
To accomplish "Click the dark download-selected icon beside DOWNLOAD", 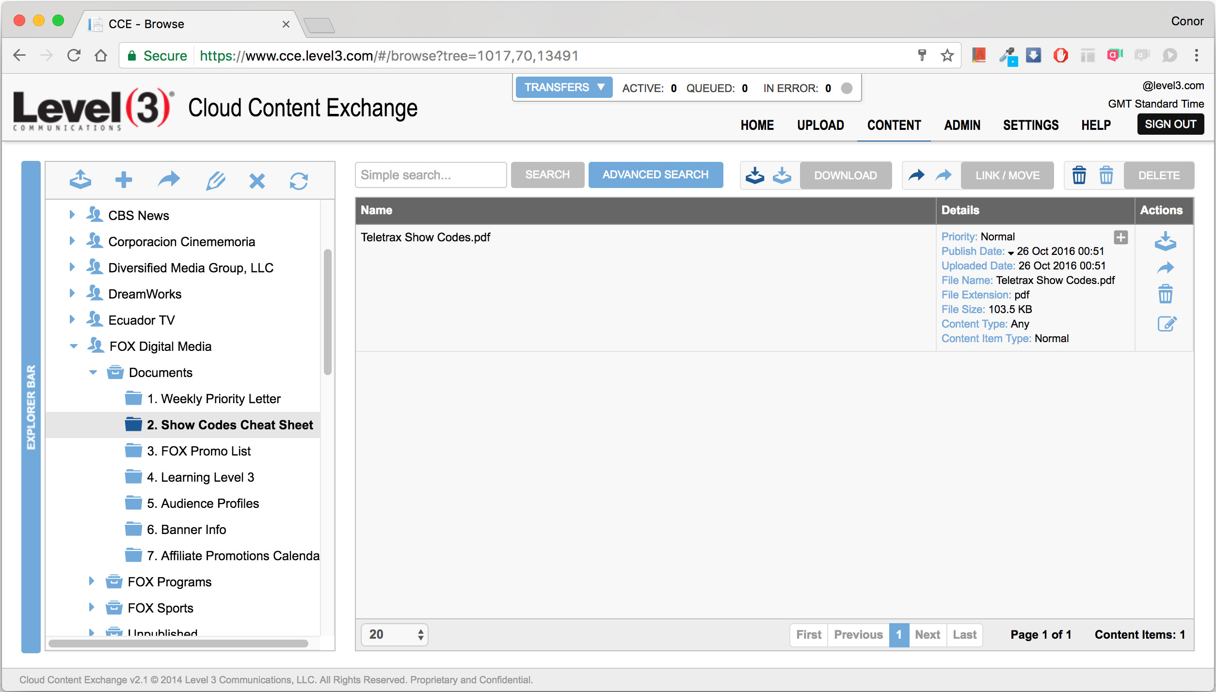I will click(x=755, y=175).
